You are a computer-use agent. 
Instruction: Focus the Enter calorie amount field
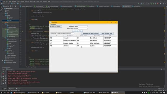coord(83,28)
